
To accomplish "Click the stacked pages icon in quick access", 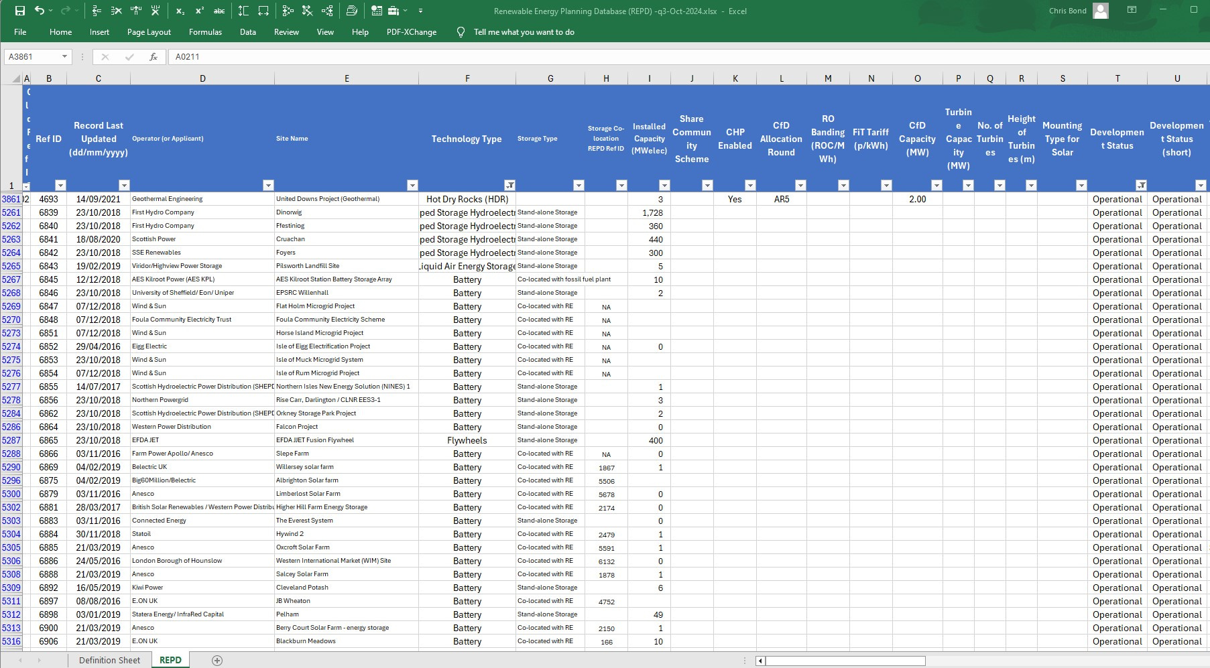I will 352,11.
